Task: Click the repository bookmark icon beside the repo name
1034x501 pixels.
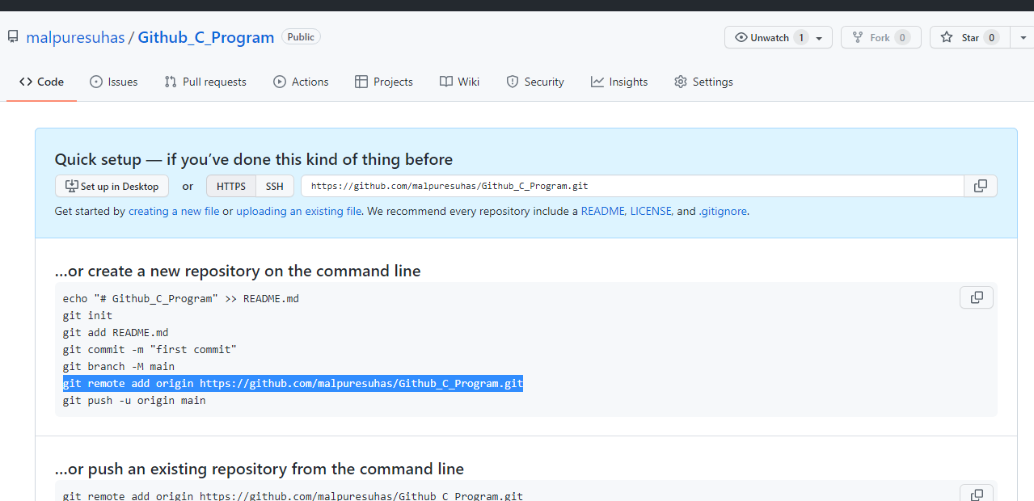Action: point(11,36)
